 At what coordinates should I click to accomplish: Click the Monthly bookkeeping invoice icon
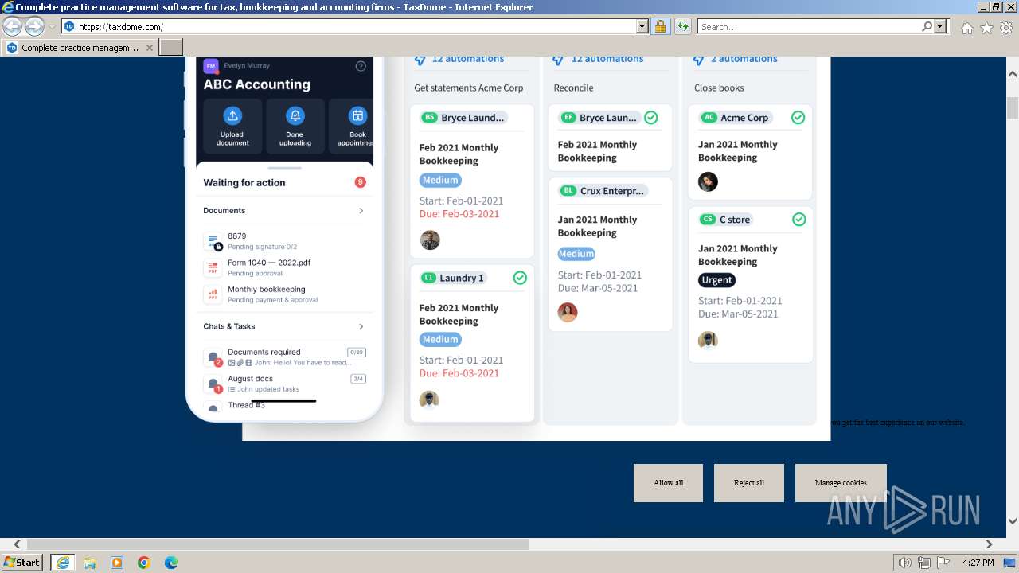click(213, 294)
